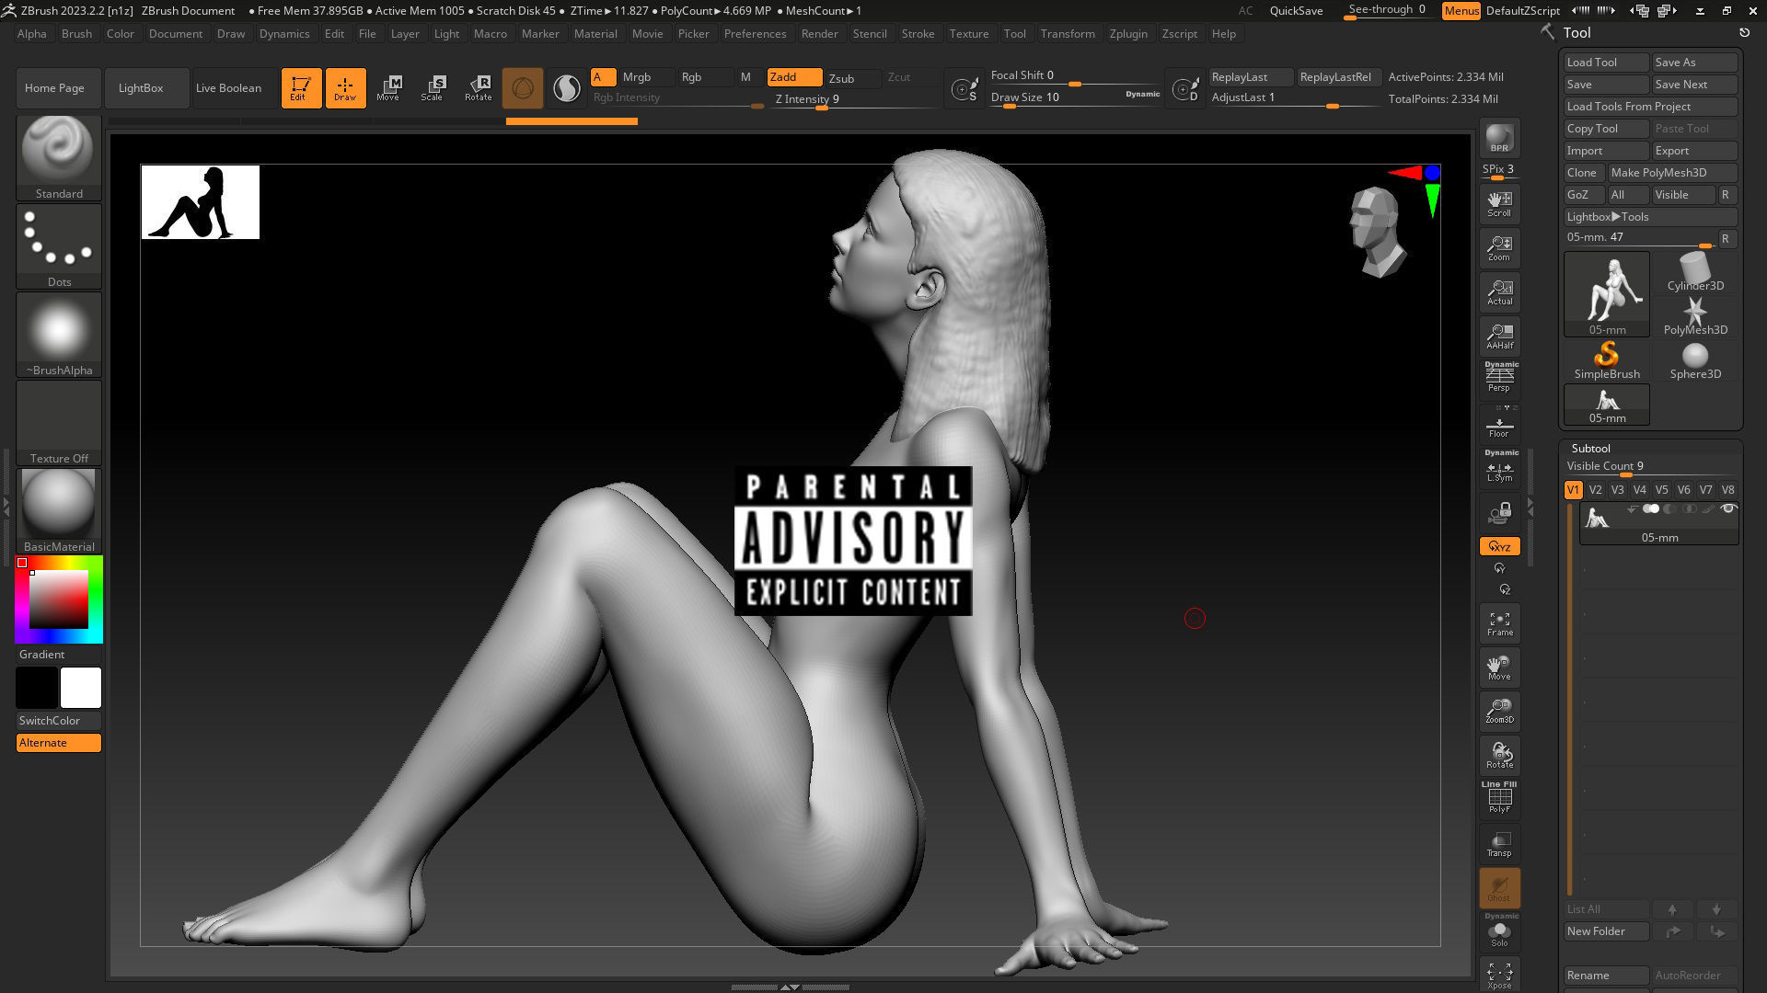This screenshot has height=993, width=1767.
Task: Open the BrushAlpha alpha selector
Action: (x=59, y=335)
